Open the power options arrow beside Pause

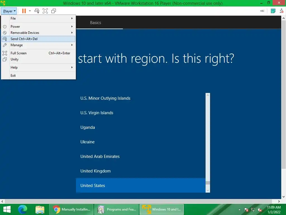30,11
